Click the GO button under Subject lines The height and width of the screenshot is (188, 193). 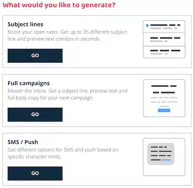pos(35,56)
